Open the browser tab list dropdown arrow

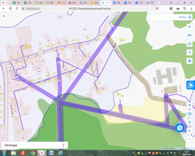point(8,3)
